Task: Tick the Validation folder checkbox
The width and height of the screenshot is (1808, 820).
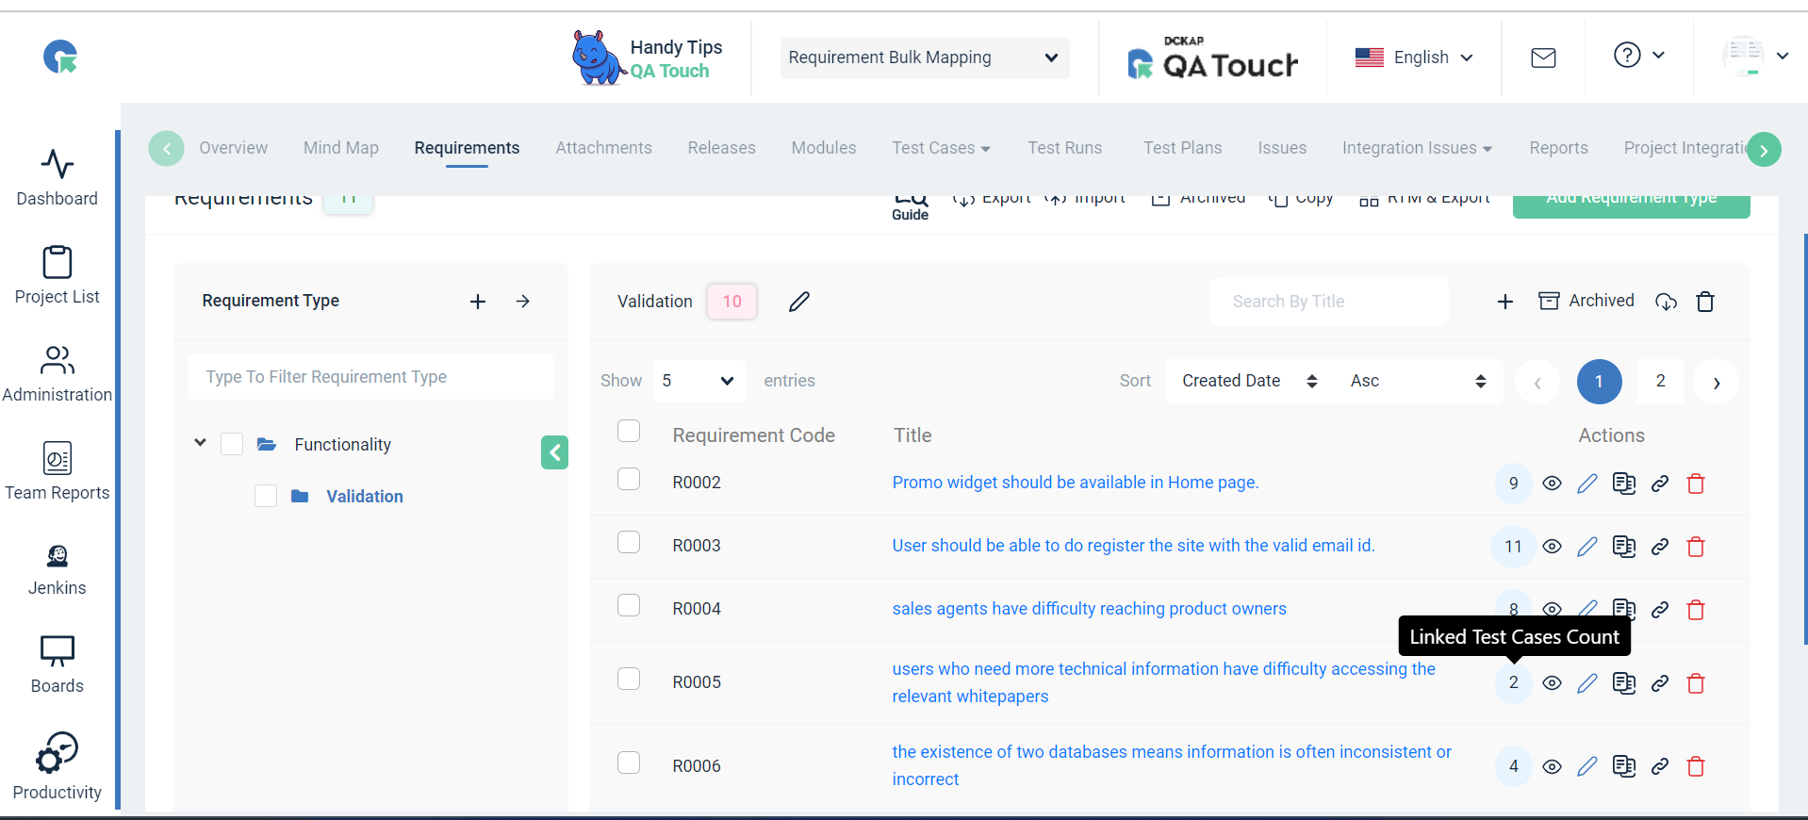Action: (x=266, y=496)
